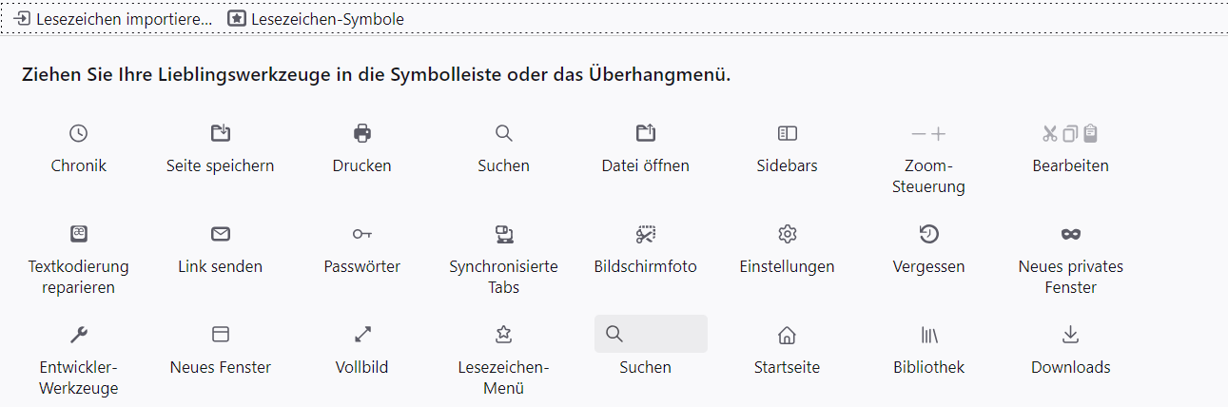Select the Vergessen history icon
This screenshot has width=1228, height=407.
coord(929,234)
